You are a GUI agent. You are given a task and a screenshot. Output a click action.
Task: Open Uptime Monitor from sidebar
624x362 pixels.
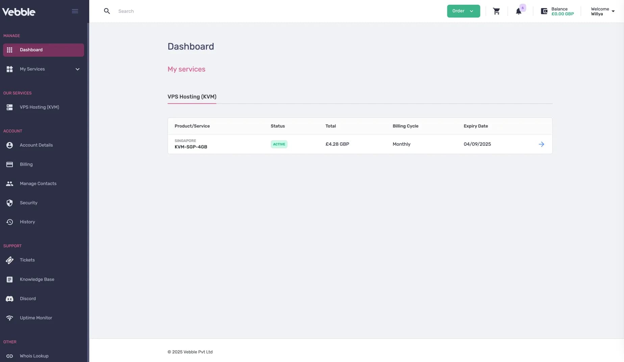click(36, 318)
